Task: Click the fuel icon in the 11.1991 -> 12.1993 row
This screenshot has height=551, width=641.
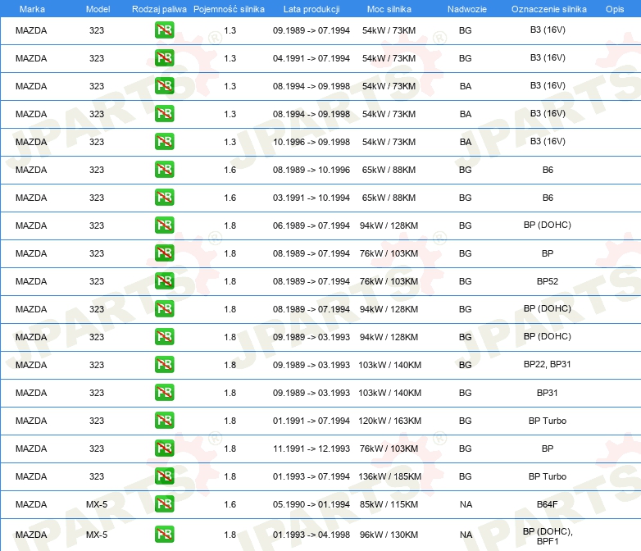Action: [x=164, y=448]
